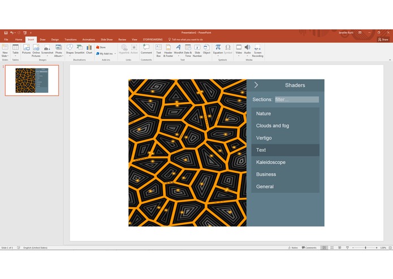
Task: Select the Nature shader section
Action: pyautogui.click(x=285, y=114)
